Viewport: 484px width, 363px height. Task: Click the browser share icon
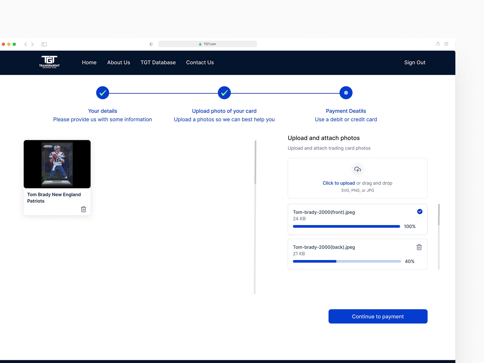438,44
